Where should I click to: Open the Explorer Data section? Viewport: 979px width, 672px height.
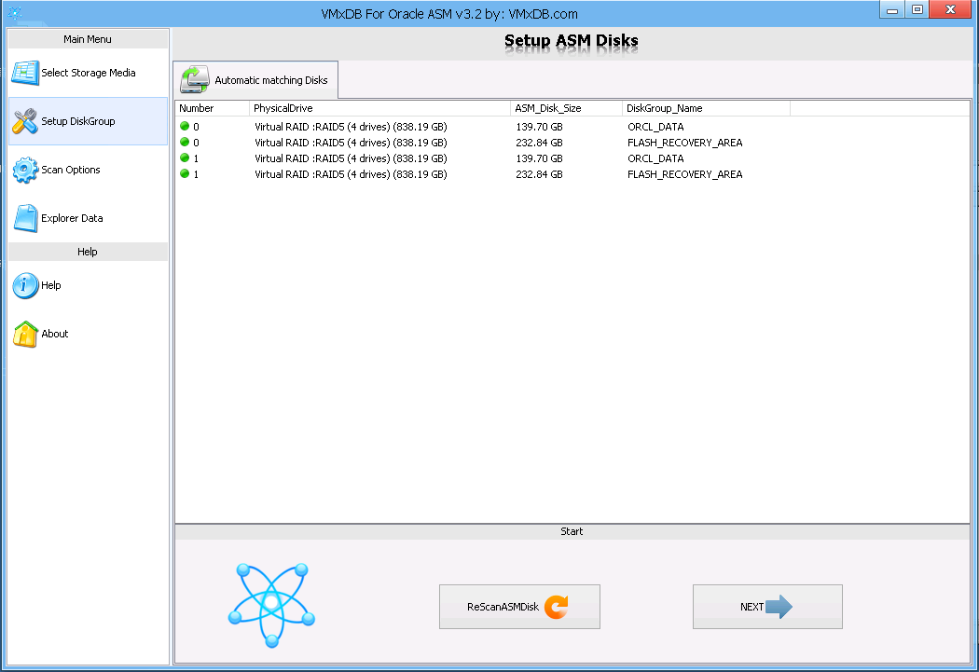(x=88, y=218)
